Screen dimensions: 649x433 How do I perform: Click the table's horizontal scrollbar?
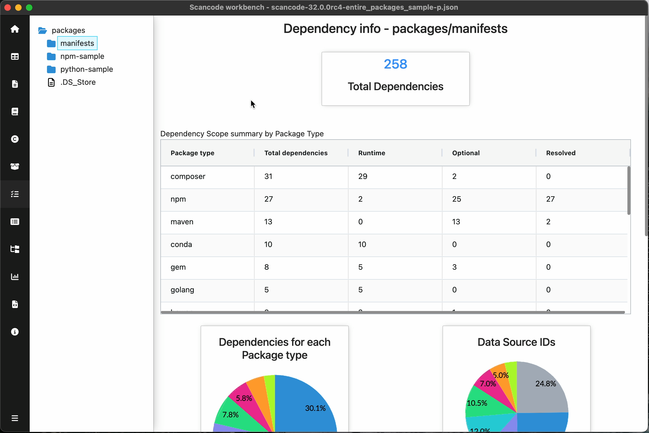393,312
